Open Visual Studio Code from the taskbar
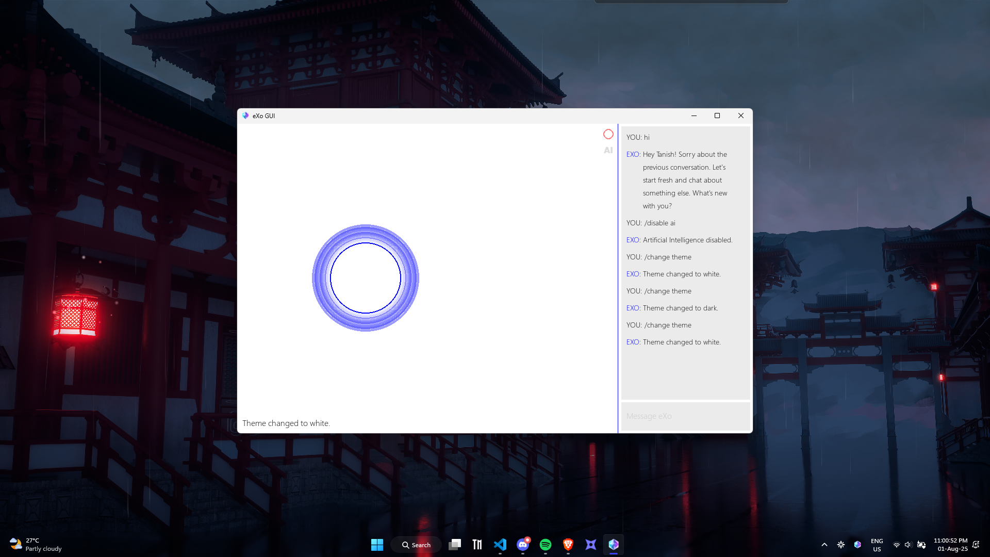The width and height of the screenshot is (990, 557). pos(500,545)
